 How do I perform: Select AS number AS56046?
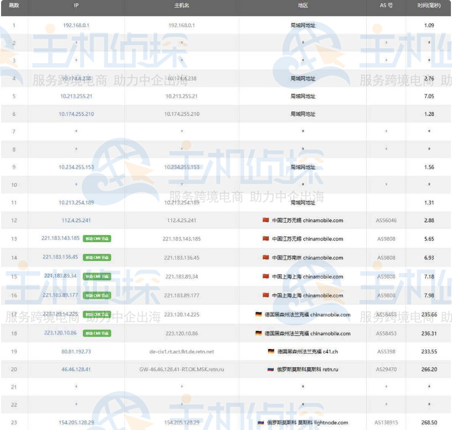(x=386, y=220)
